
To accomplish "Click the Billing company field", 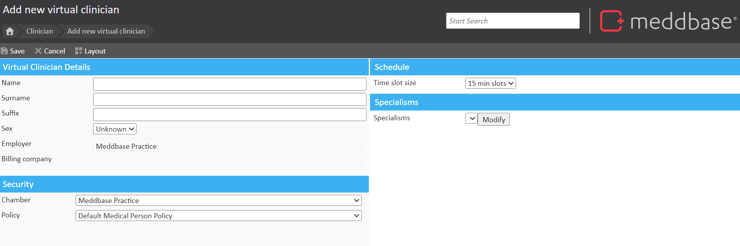I will click(227, 160).
